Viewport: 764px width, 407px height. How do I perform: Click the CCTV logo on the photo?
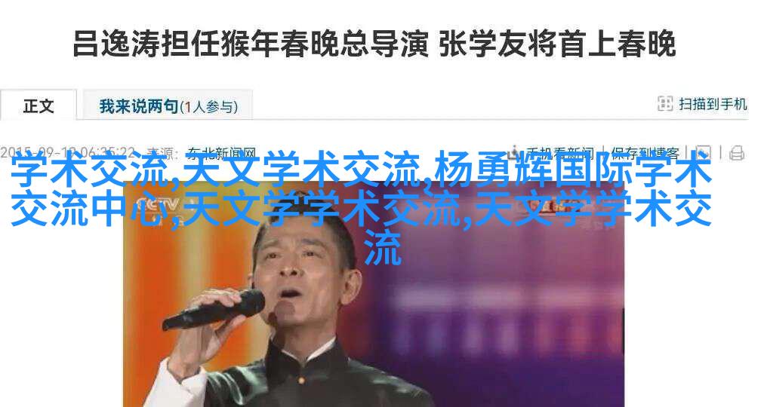[157, 207]
